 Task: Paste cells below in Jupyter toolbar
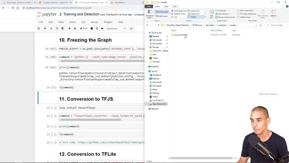(63, 29)
